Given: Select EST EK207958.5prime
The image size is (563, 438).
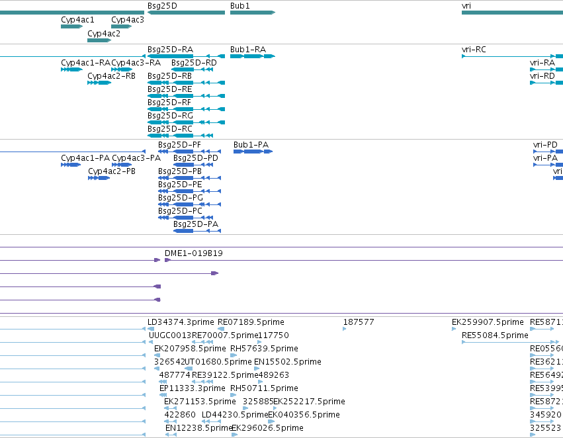Looking at the screenshot, I should click(157, 355).
